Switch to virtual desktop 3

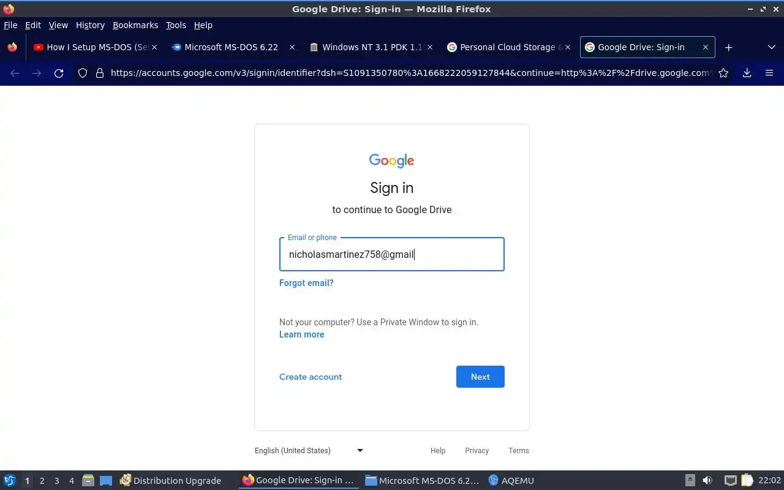pos(56,481)
